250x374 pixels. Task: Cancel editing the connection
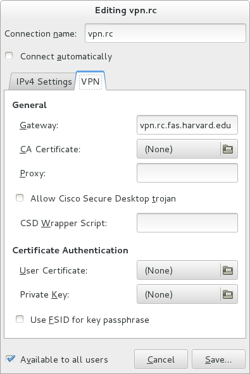coord(161,359)
